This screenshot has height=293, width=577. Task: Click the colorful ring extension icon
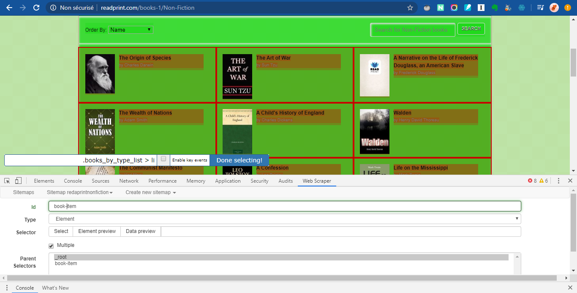(454, 8)
